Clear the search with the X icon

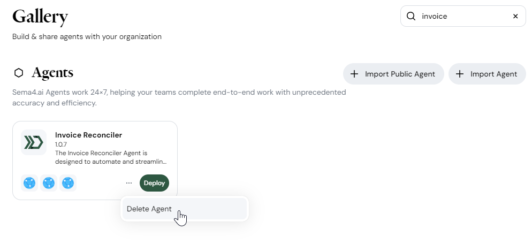point(515,16)
